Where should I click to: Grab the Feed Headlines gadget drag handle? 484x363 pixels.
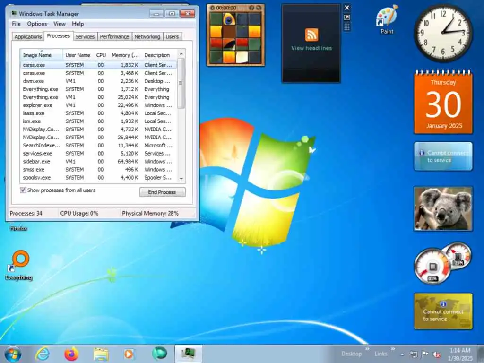[x=347, y=27]
